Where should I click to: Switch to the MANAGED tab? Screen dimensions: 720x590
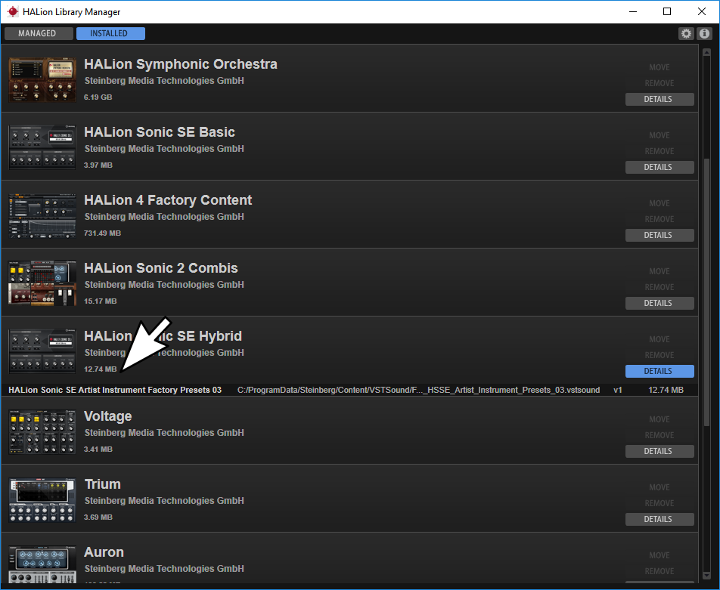click(x=39, y=33)
